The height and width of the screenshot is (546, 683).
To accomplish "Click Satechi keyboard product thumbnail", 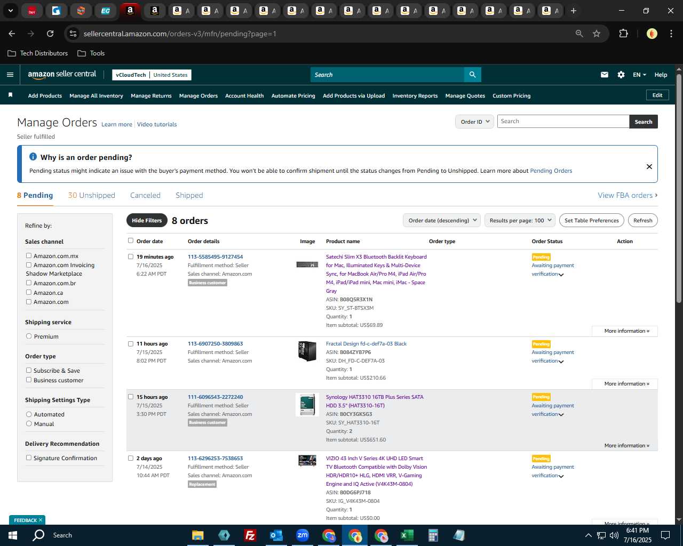I will click(x=307, y=264).
